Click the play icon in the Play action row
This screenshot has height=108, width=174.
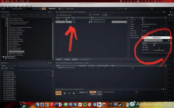coord(58,20)
